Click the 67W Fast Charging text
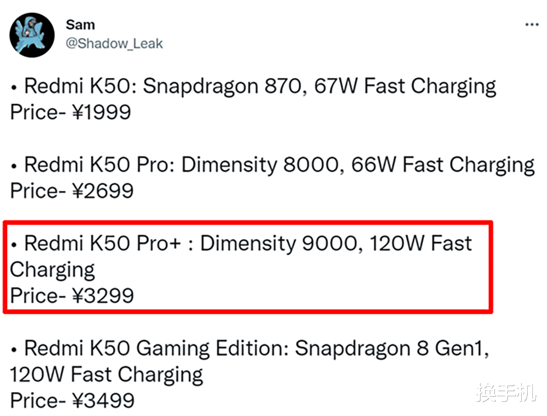Image resolution: width=547 pixels, height=416 pixels. click(405, 86)
